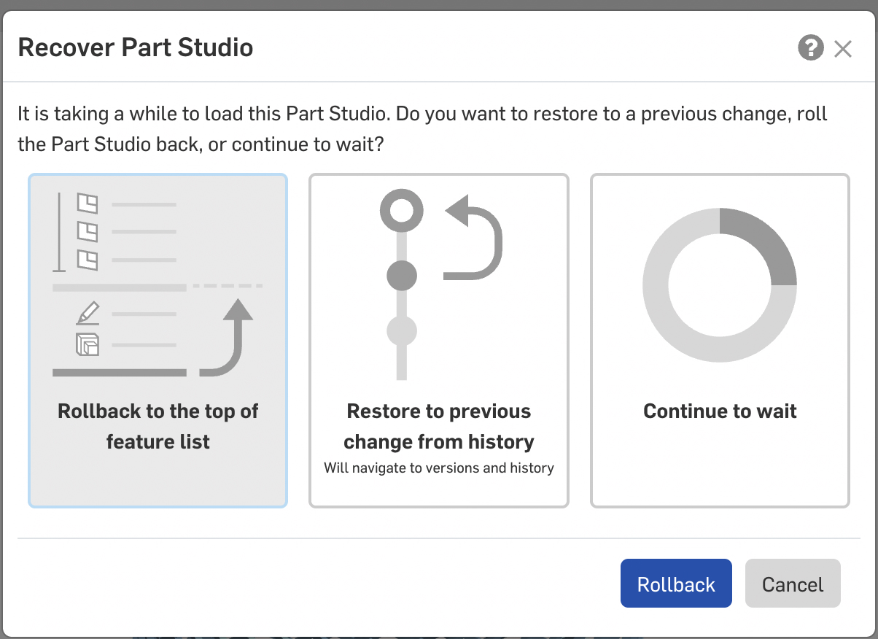This screenshot has width=878, height=639.
Task: Click the progress donut wait icon
Action: [719, 284]
